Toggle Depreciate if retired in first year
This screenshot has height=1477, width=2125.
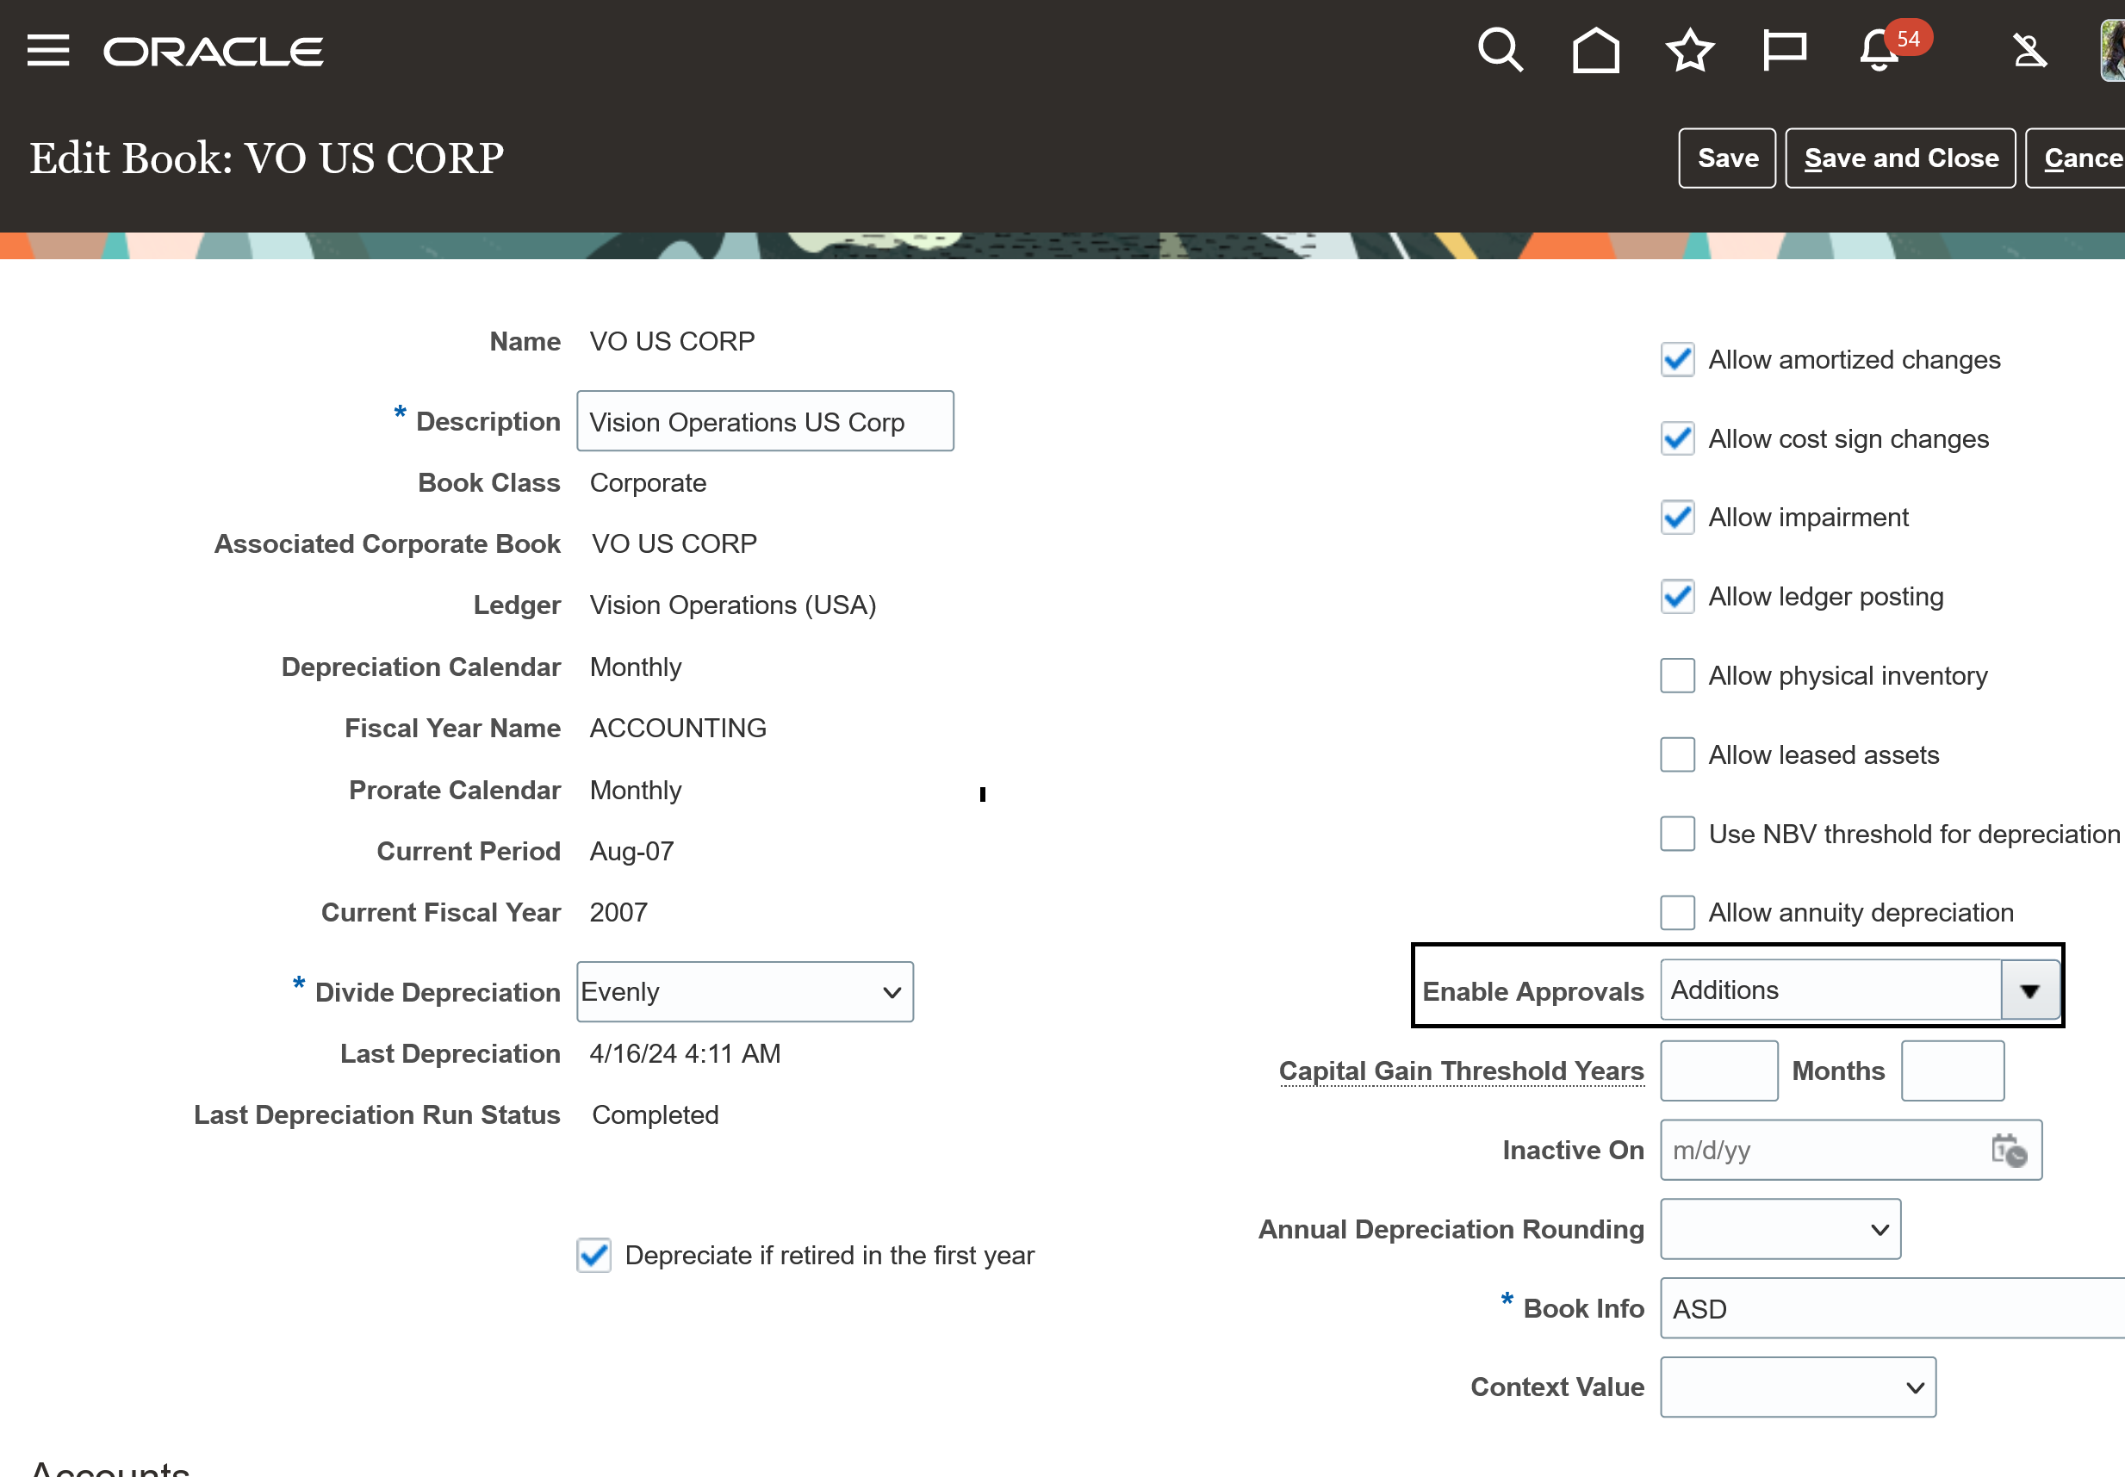tap(593, 1256)
